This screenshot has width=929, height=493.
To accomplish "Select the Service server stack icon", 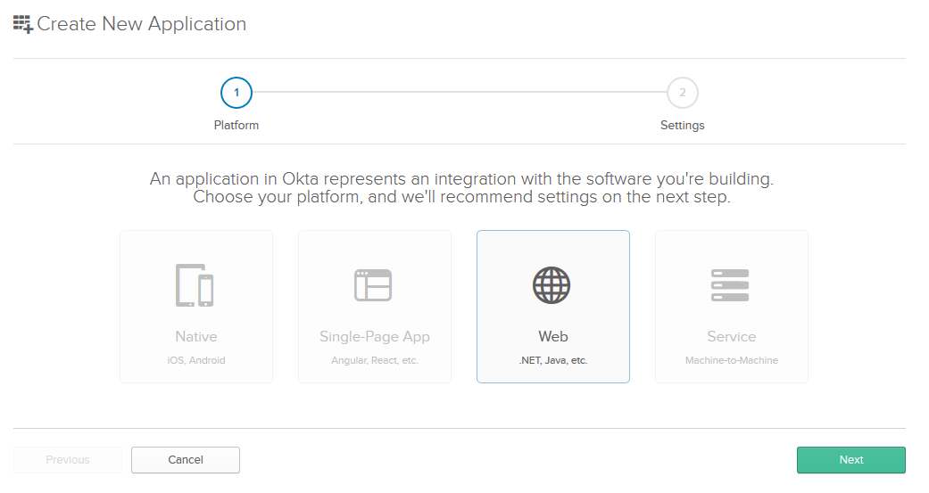I will 730,285.
